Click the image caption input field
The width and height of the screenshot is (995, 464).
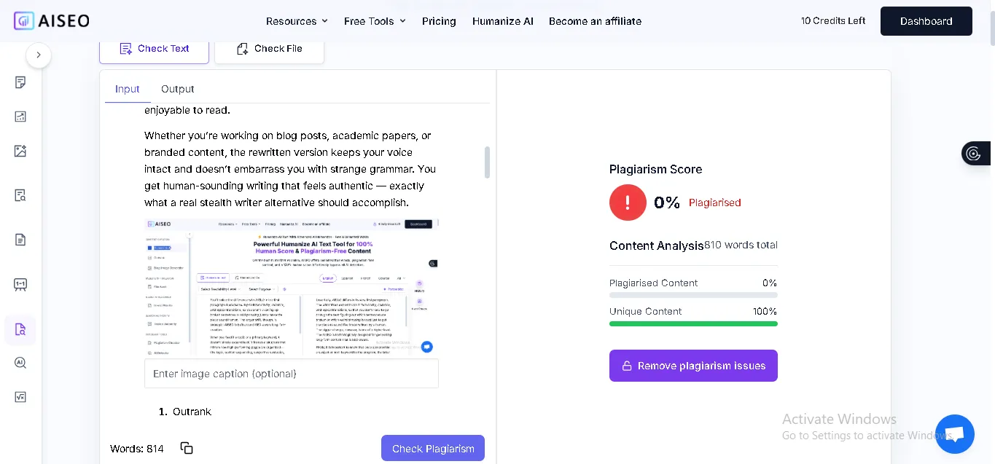click(x=292, y=374)
